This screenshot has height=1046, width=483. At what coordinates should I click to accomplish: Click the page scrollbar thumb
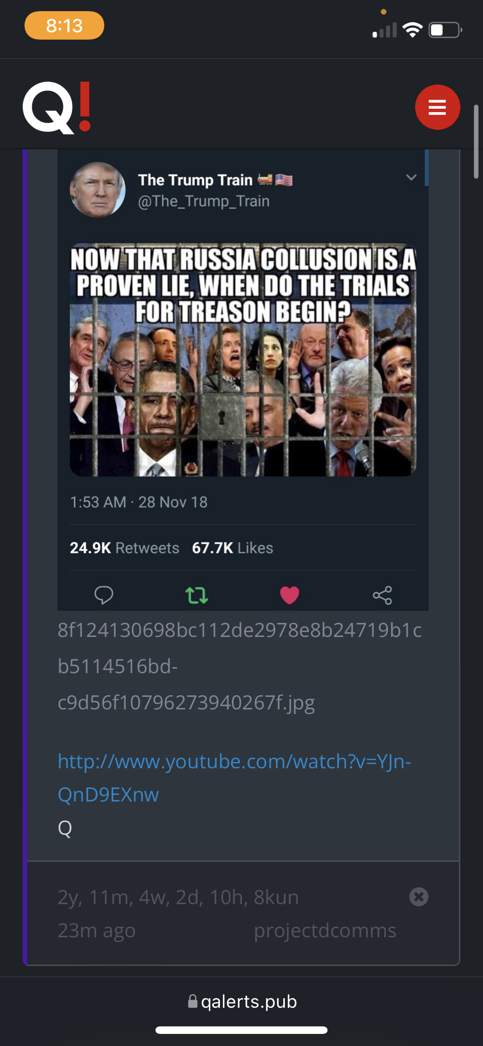coord(476,141)
